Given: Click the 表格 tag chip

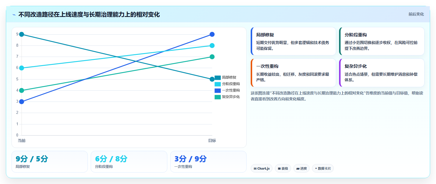Looking at the screenshot, I should [x=283, y=168].
